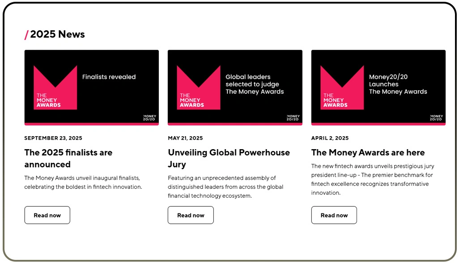Click 'Read now' under the Powerhouse Jury article
The image size is (459, 263).
[191, 215]
